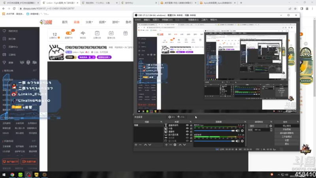This screenshot has height=178, width=316.
Task: Expand 分类 category menu on Douyu nav
Action: [x=89, y=22]
